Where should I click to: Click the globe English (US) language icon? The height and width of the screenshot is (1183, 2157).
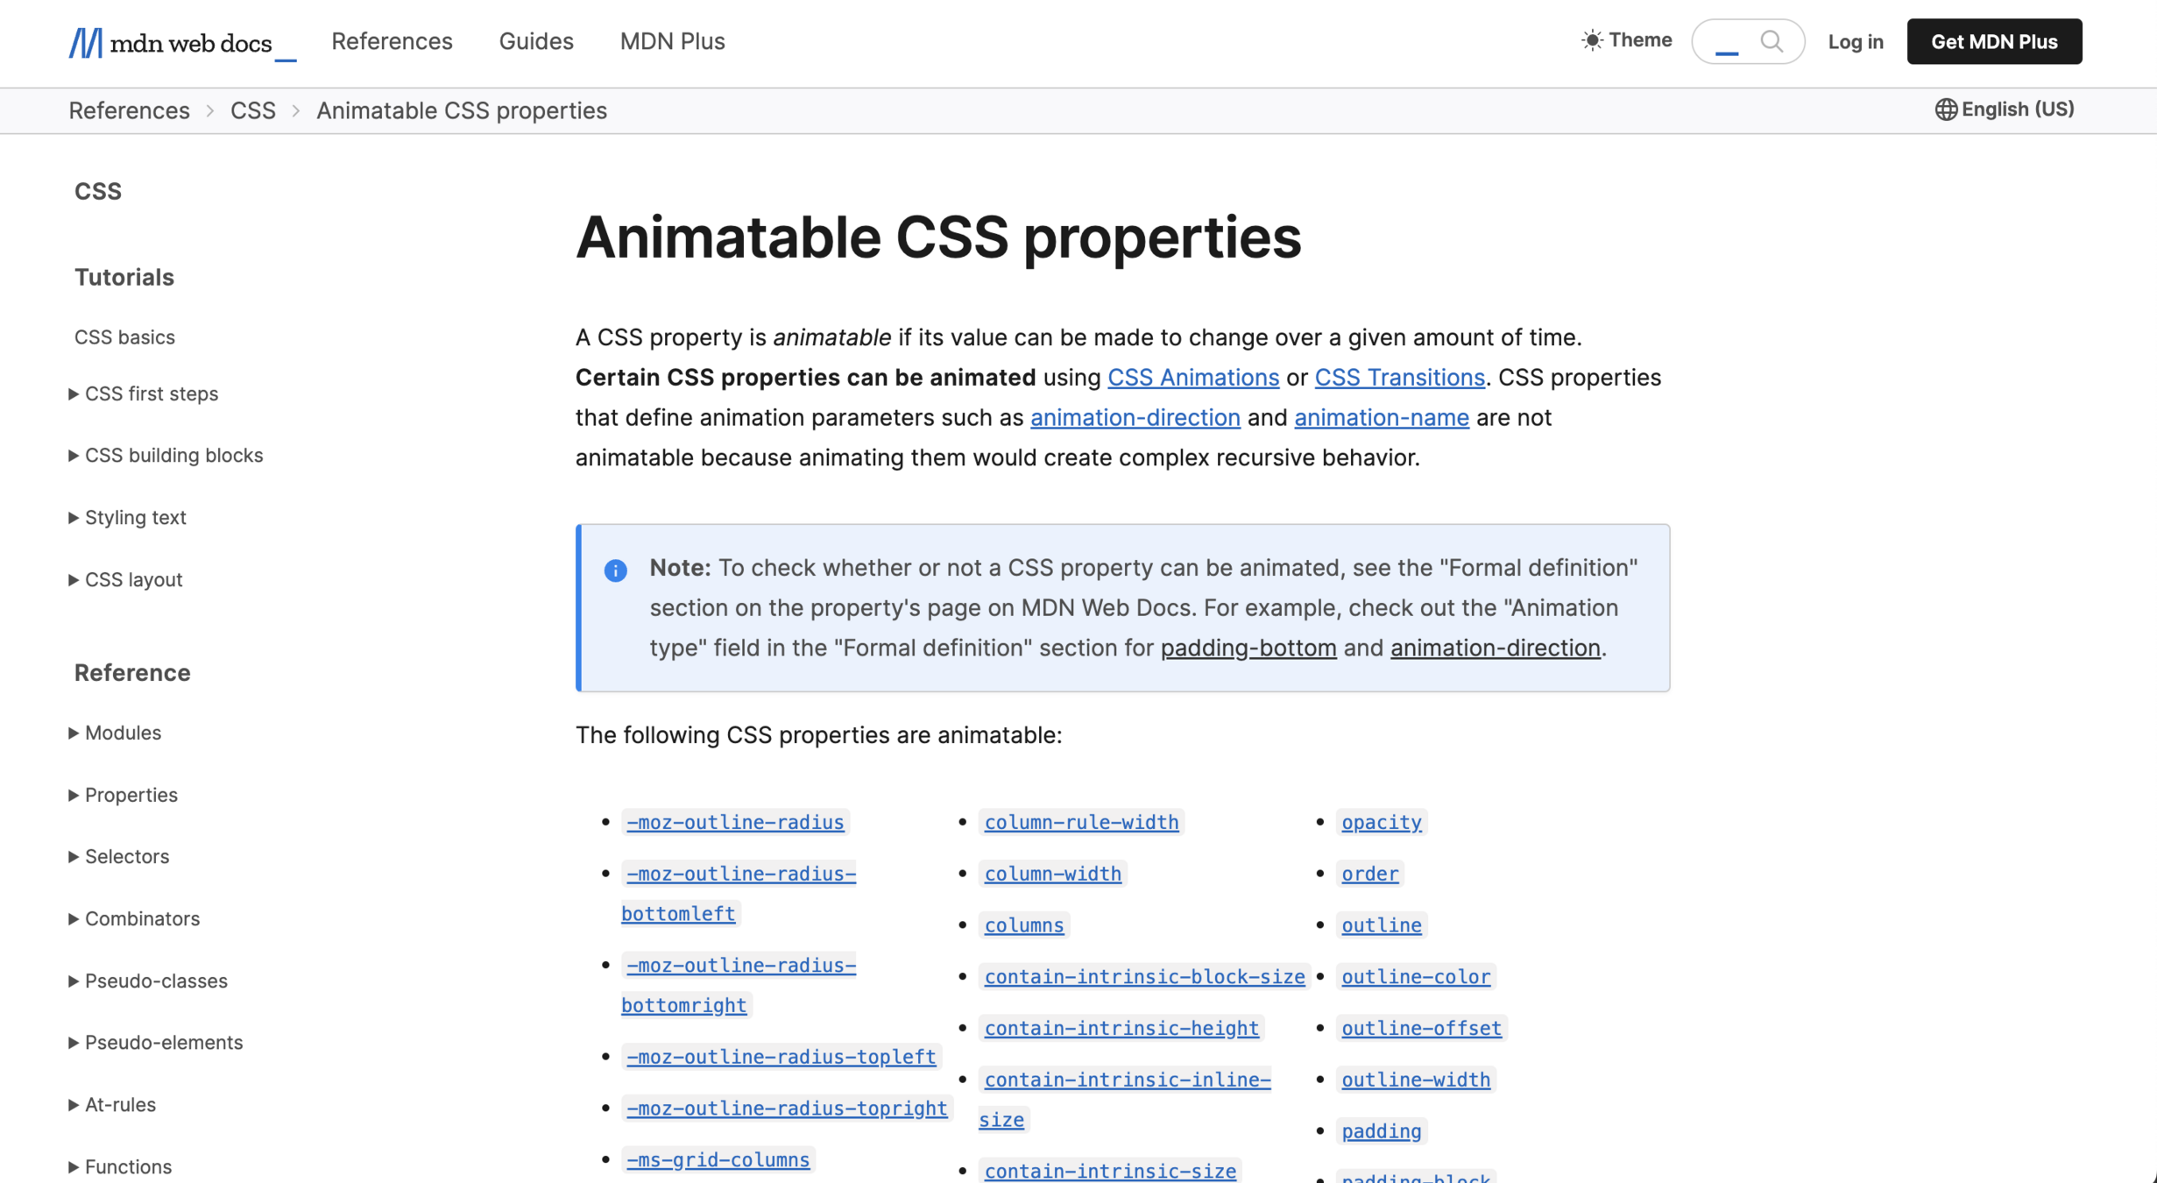(1946, 110)
